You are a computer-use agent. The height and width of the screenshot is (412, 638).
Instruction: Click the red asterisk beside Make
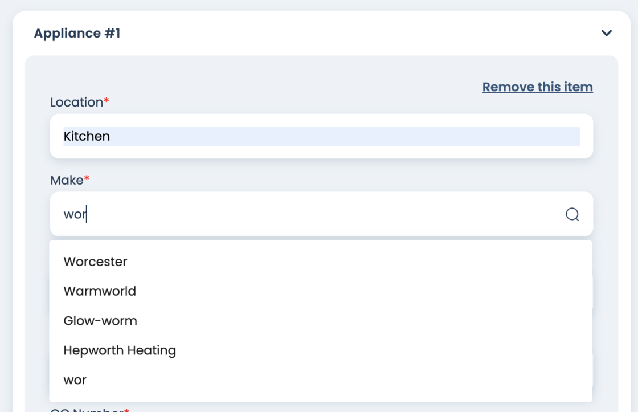point(87,179)
